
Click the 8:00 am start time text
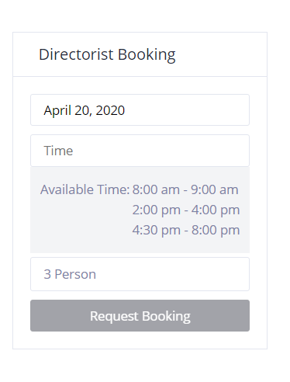156,189
